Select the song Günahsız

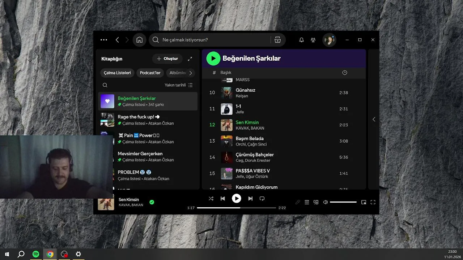point(246,90)
